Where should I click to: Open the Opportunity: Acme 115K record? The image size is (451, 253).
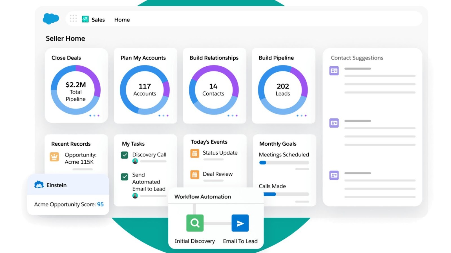pos(80,158)
